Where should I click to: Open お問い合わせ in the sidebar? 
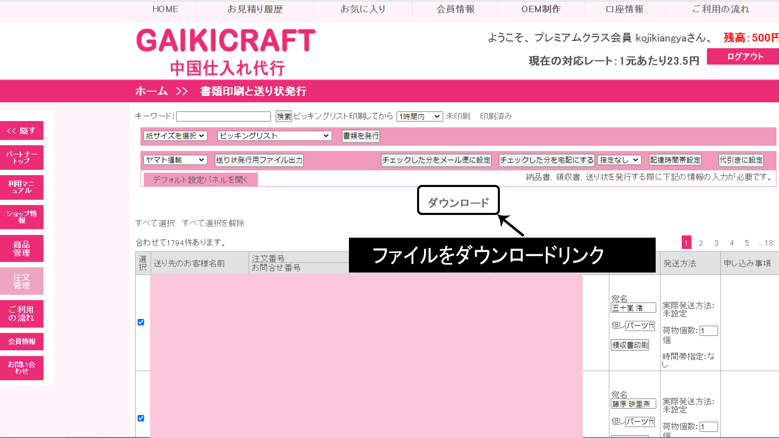coord(22,368)
